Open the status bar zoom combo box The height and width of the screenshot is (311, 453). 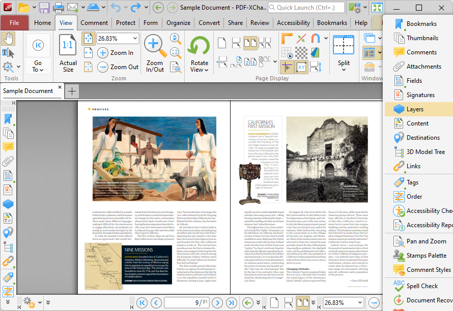click(x=343, y=303)
